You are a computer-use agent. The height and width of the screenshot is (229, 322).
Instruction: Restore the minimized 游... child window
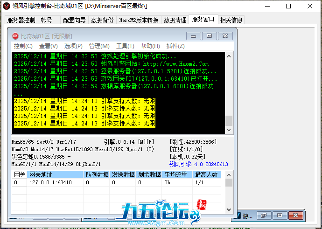click(264, 215)
